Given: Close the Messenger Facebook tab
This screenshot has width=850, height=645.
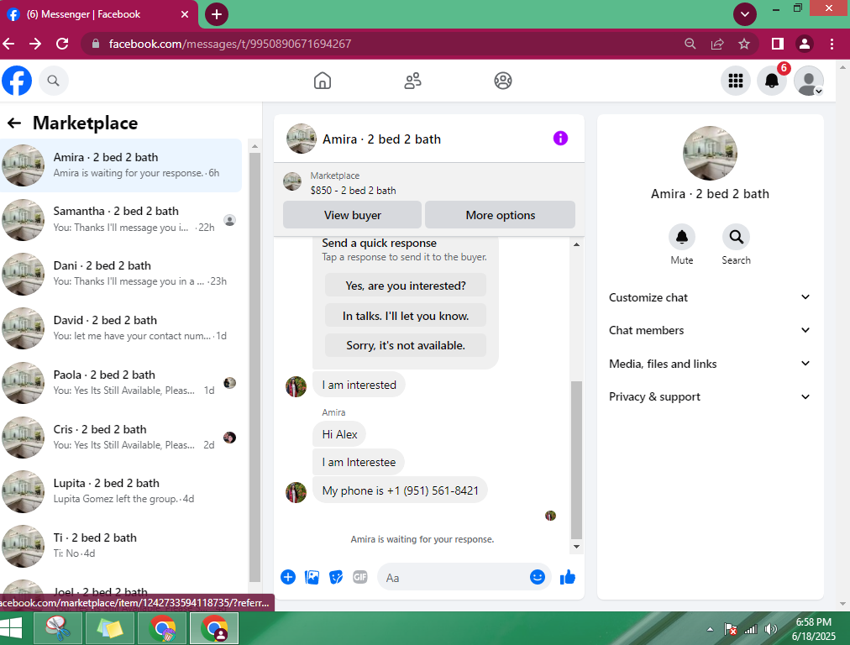Looking at the screenshot, I should tap(185, 14).
